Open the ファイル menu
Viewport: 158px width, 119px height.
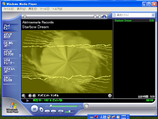[x=8, y=9]
